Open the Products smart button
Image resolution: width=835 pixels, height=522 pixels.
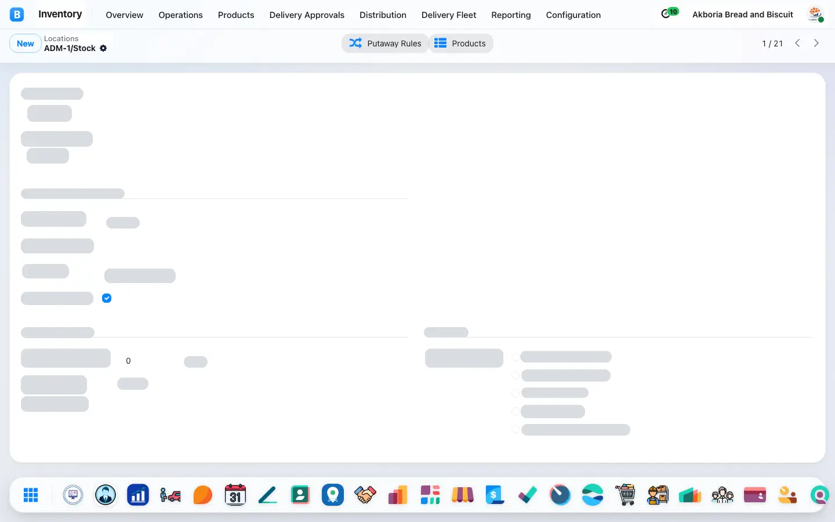[461, 43]
